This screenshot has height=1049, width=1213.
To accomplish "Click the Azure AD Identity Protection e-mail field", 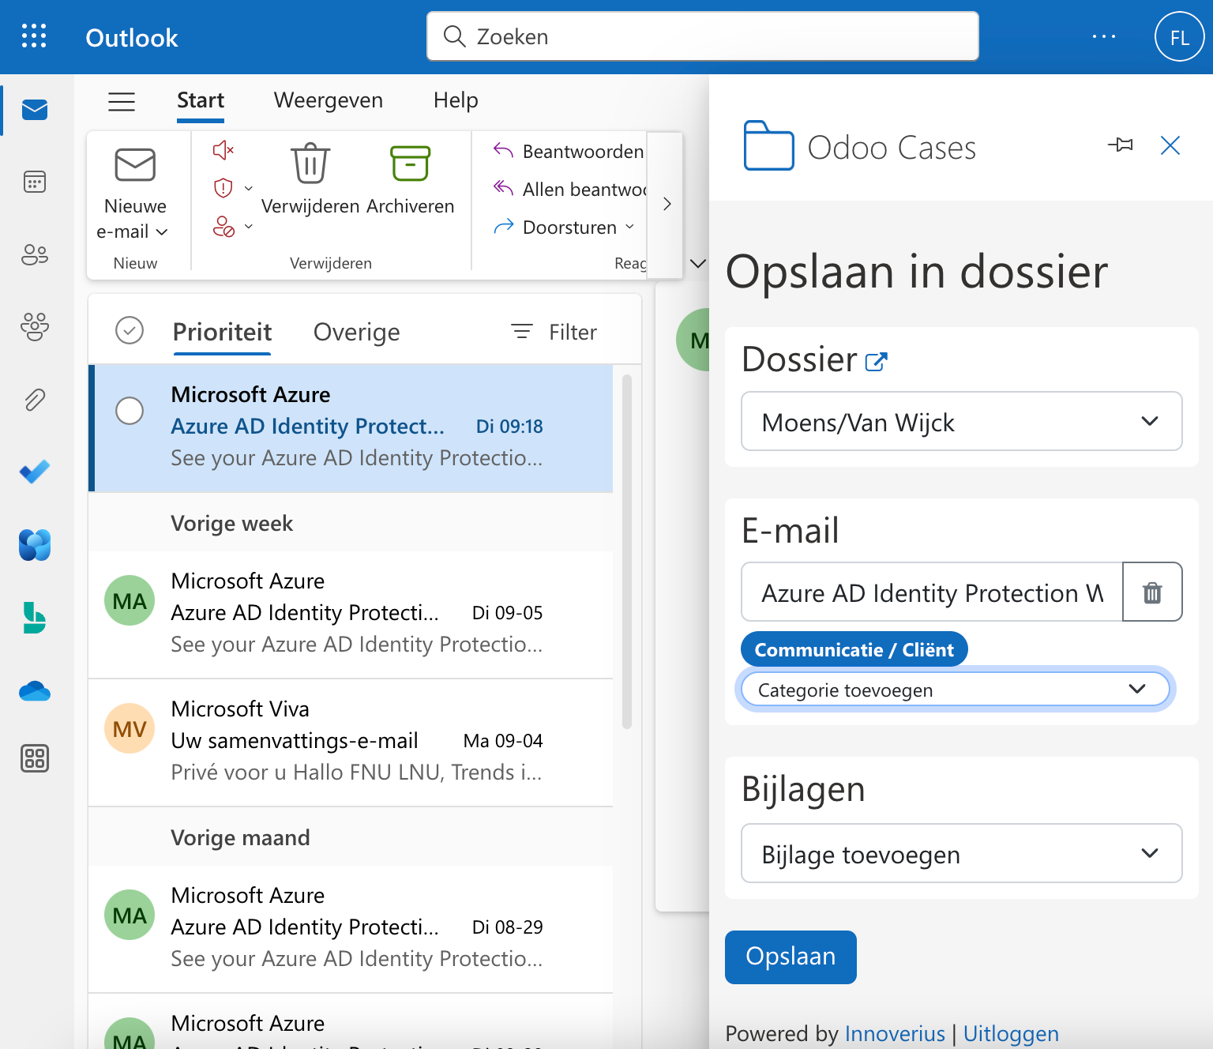I will [932, 592].
